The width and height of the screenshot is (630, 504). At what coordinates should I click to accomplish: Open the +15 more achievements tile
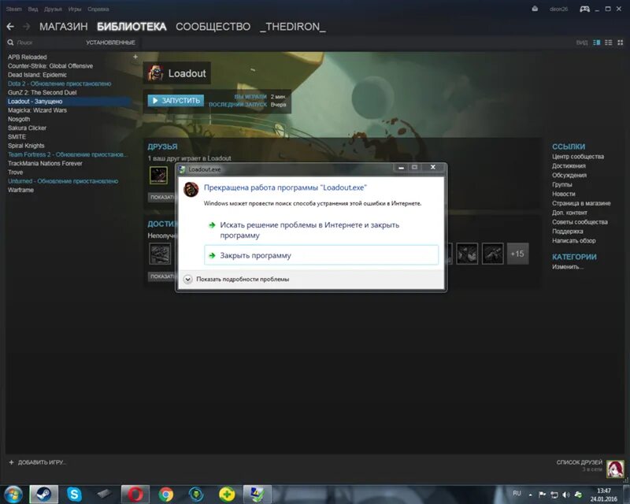click(517, 254)
